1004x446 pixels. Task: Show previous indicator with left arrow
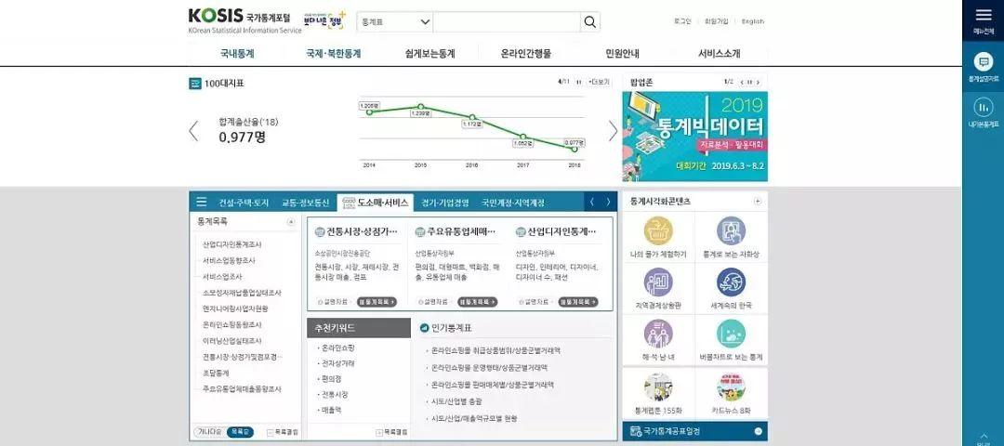(x=193, y=131)
